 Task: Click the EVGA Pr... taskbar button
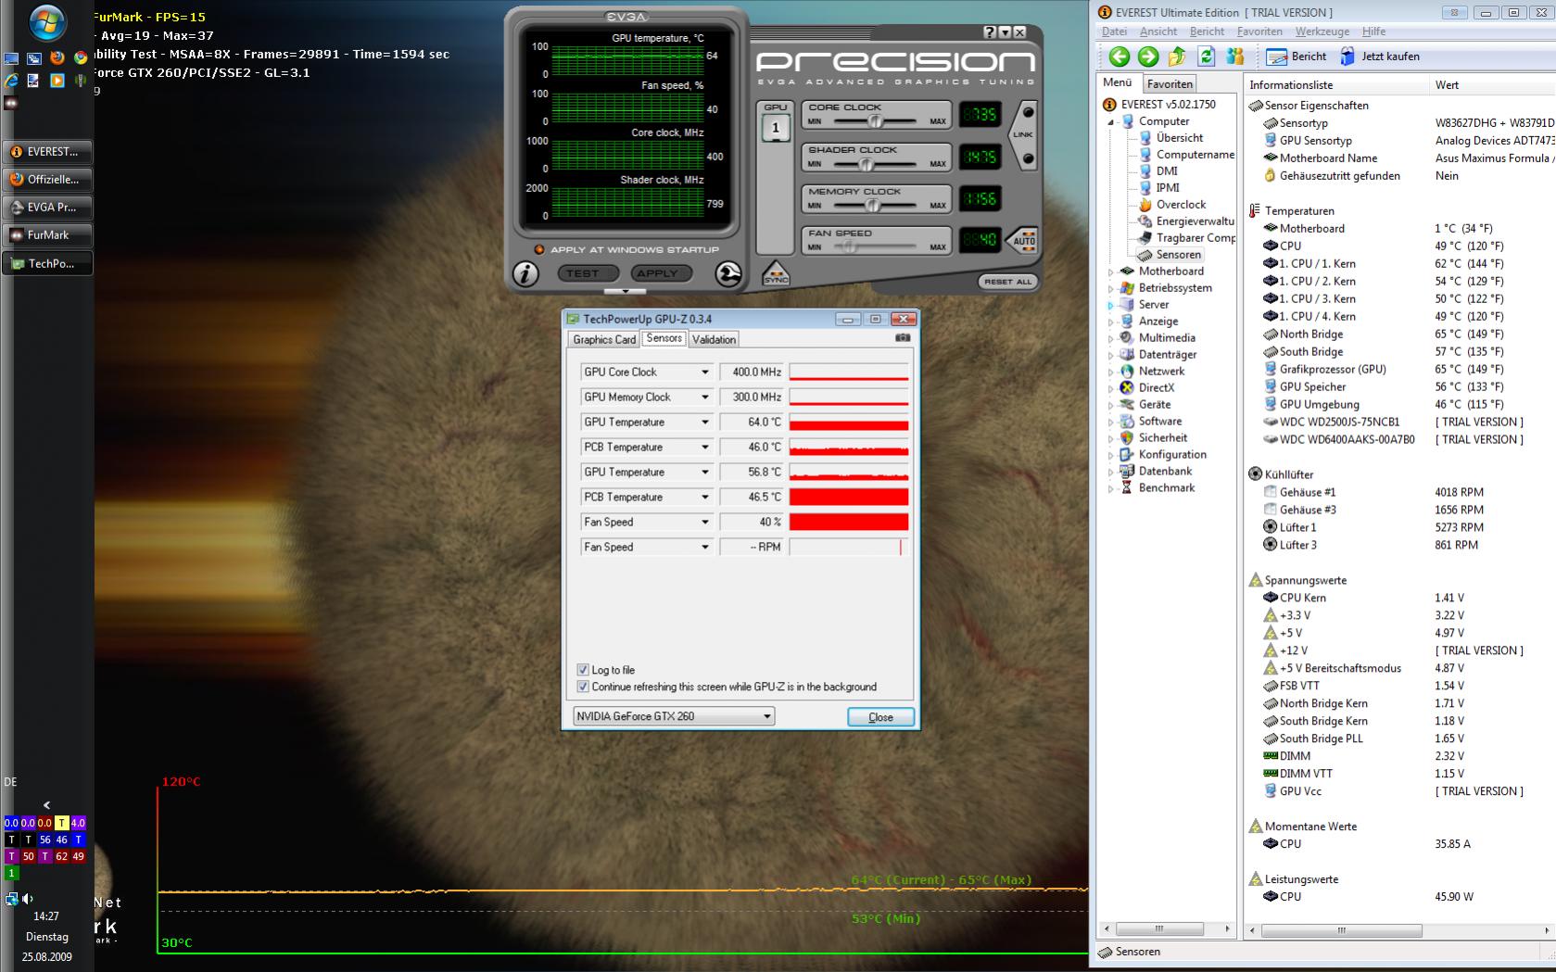coord(48,208)
